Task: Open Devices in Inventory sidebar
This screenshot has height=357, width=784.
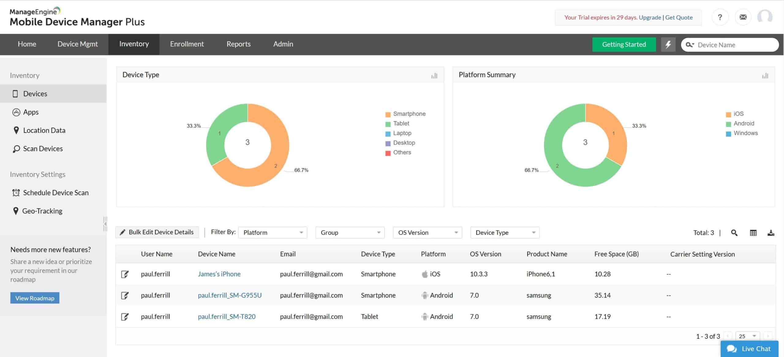Action: point(53,94)
